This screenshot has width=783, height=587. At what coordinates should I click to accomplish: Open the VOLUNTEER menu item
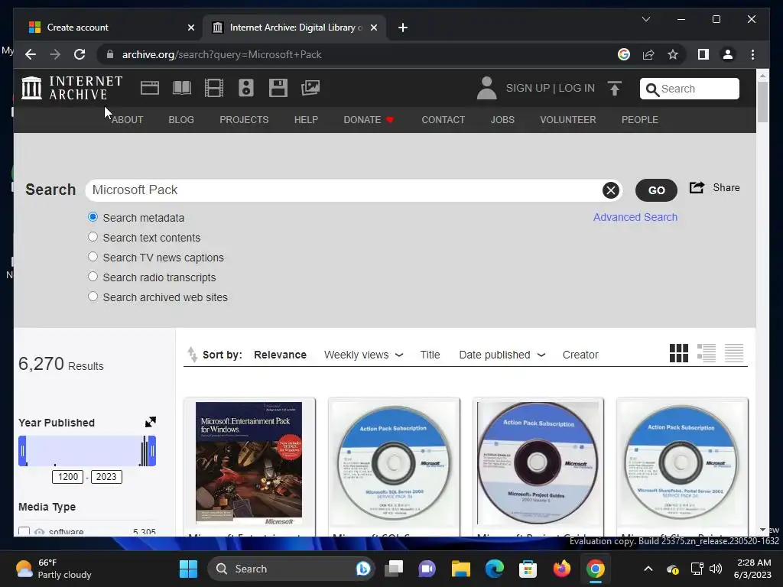tap(568, 120)
